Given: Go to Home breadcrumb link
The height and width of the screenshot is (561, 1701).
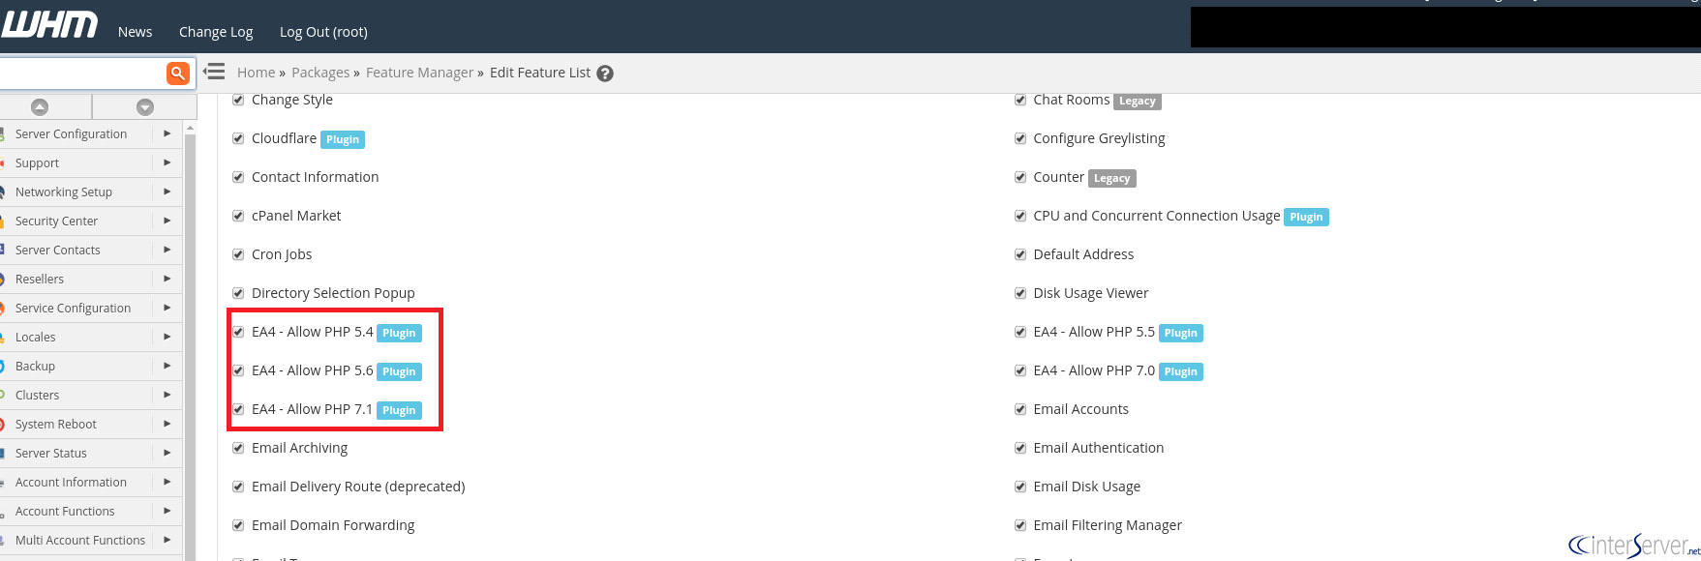Looking at the screenshot, I should coord(257,73).
